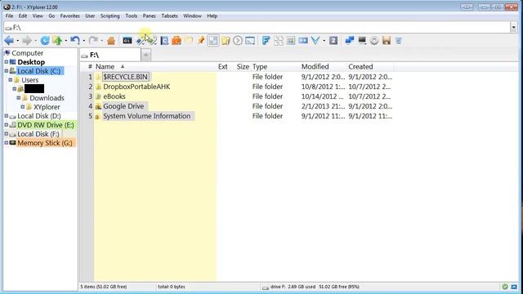Sort by the Modified column header
This screenshot has height=294, width=523.
click(315, 67)
